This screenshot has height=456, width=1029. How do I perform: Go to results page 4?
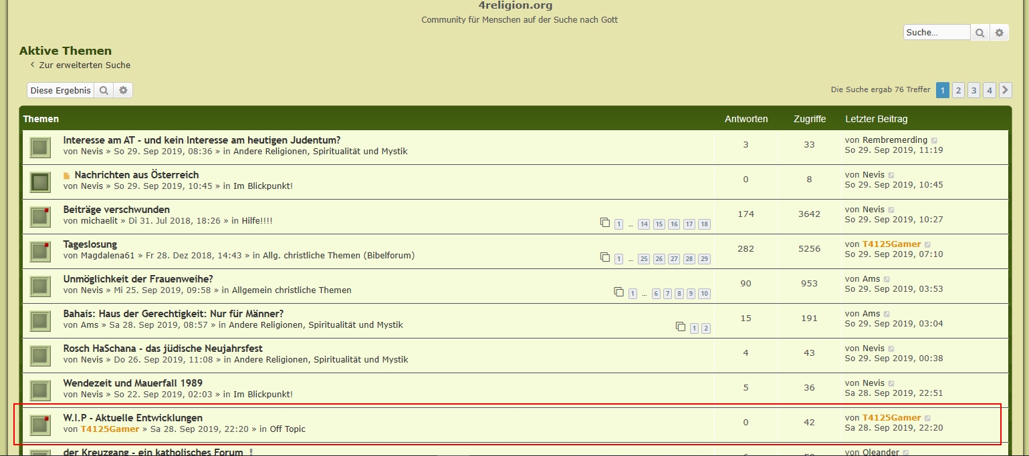click(990, 90)
